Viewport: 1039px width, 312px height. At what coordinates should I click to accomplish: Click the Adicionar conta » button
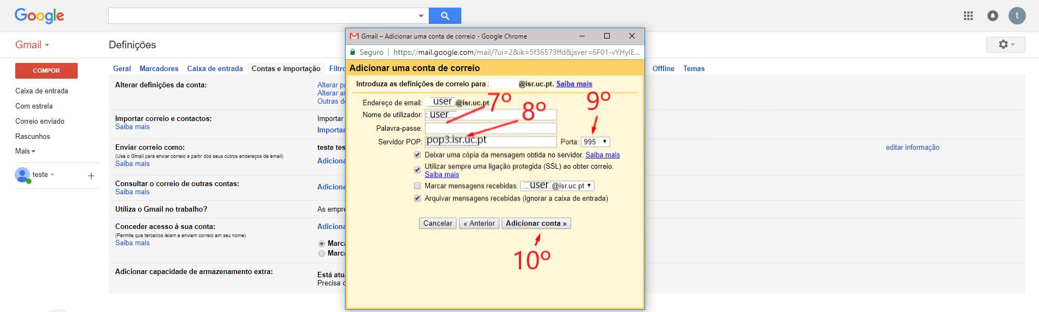click(x=536, y=224)
